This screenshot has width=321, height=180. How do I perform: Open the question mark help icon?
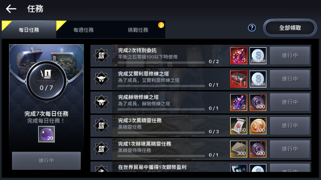pos(252,28)
